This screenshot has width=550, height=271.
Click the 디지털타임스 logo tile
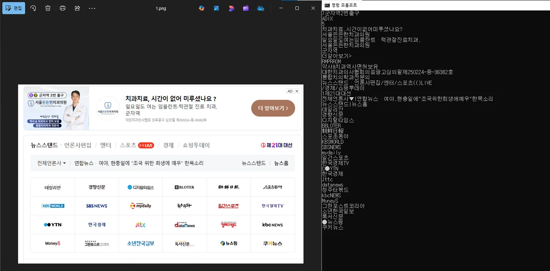coord(141,187)
